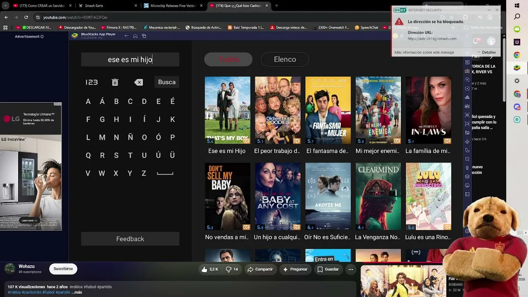The image size is (528, 297).
Task: Open more actions menu under the video
Action: pos(351,269)
